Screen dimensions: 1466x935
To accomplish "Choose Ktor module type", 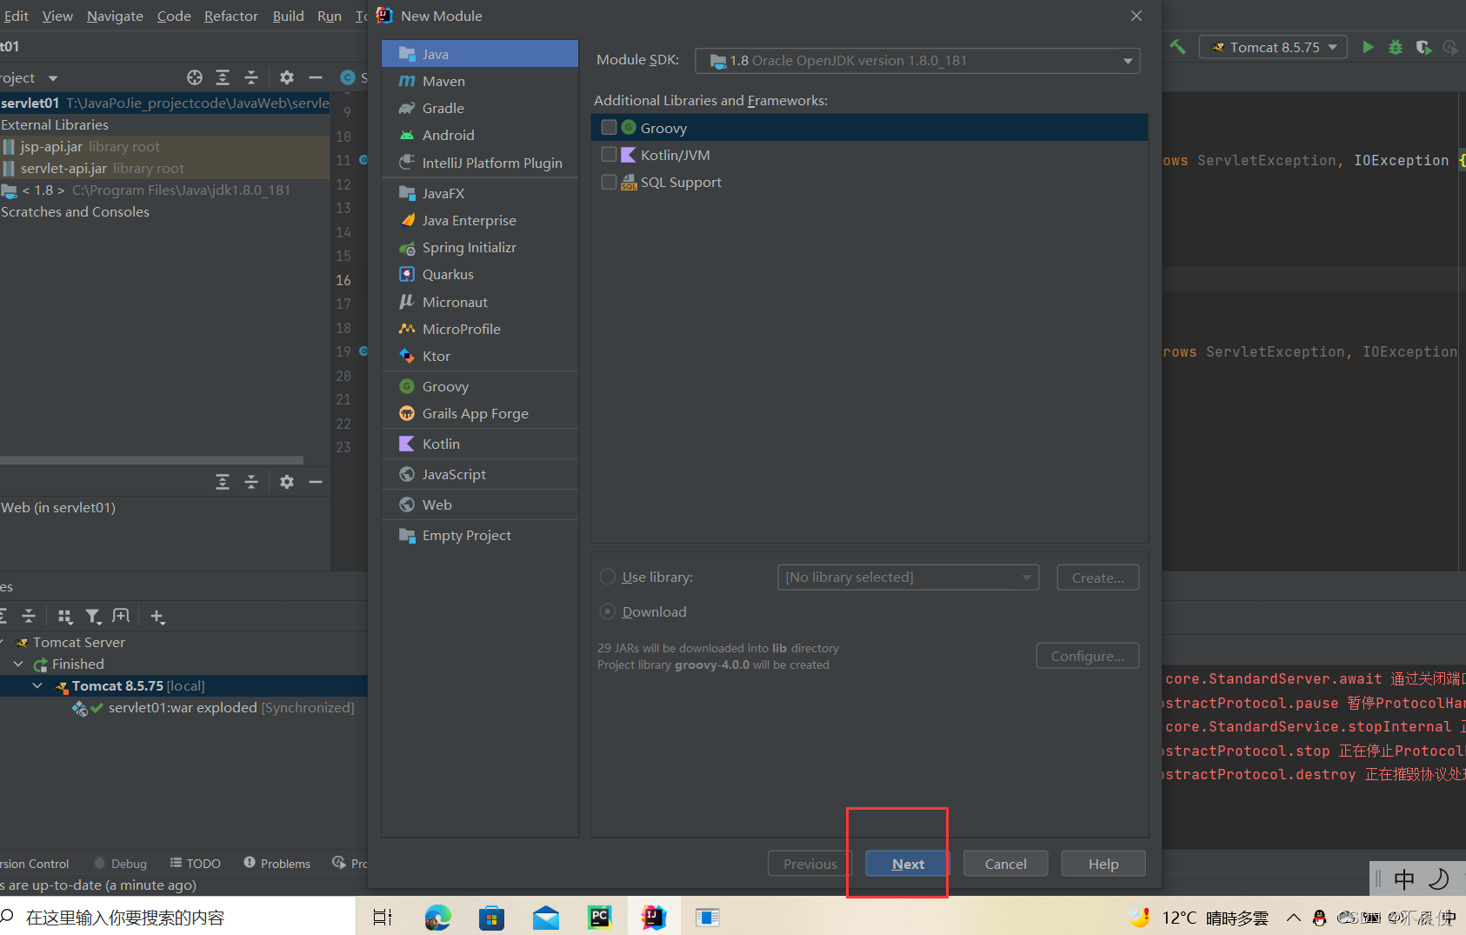I will click(x=480, y=356).
